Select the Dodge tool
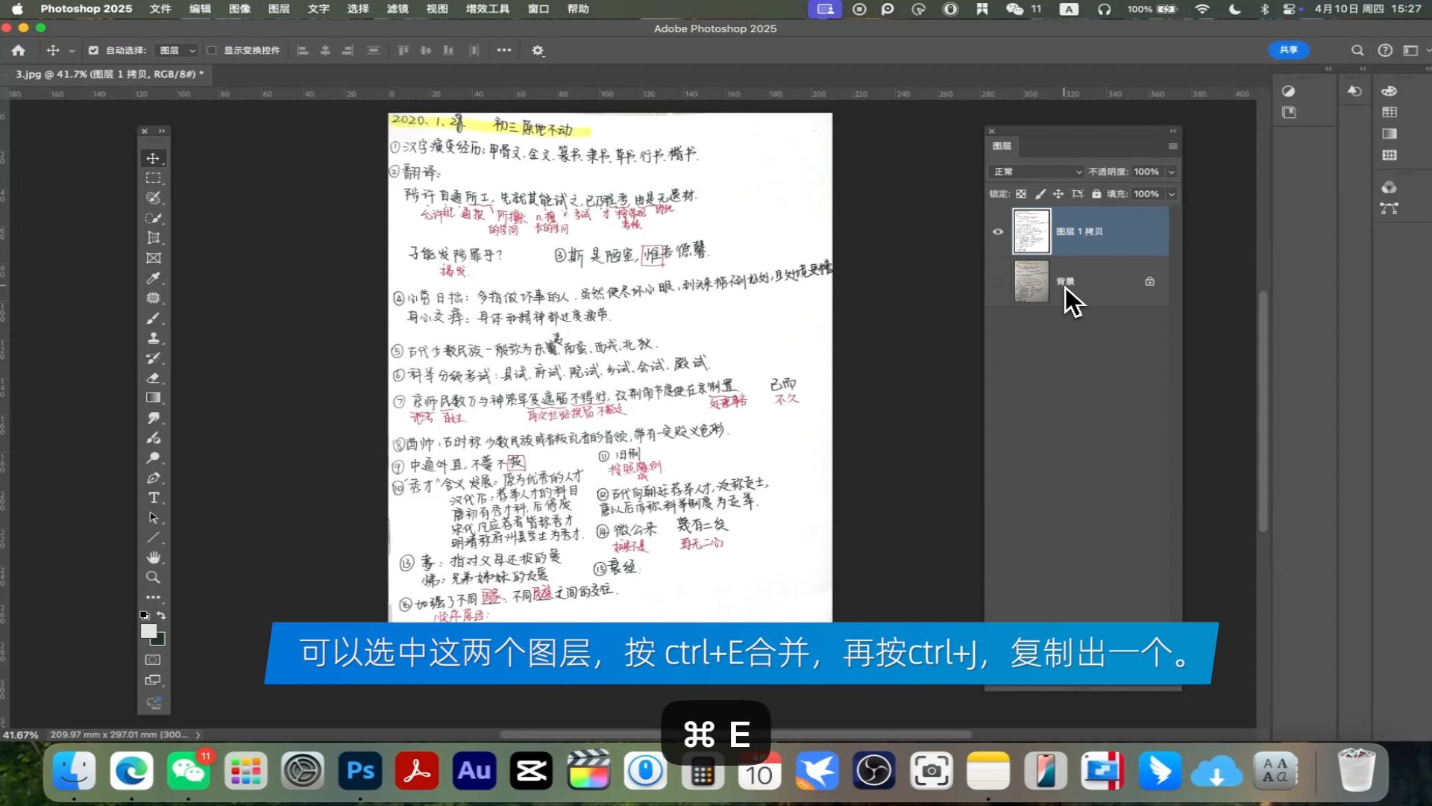Screen dimensions: 1432x806 tap(153, 458)
